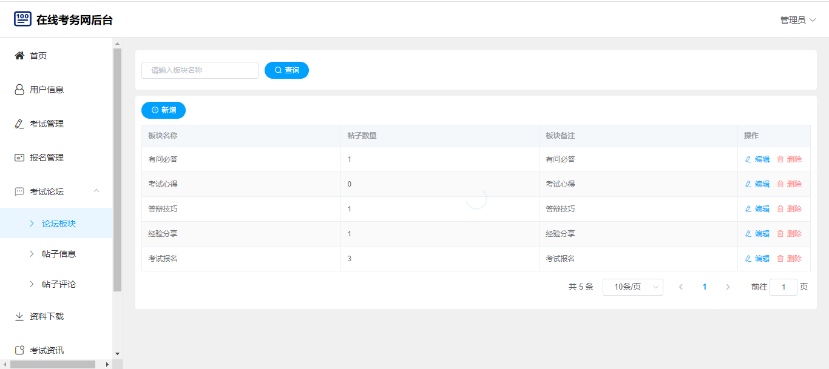The height and width of the screenshot is (369, 829).
Task: Focus the 前往 page jump input
Action: (783, 287)
